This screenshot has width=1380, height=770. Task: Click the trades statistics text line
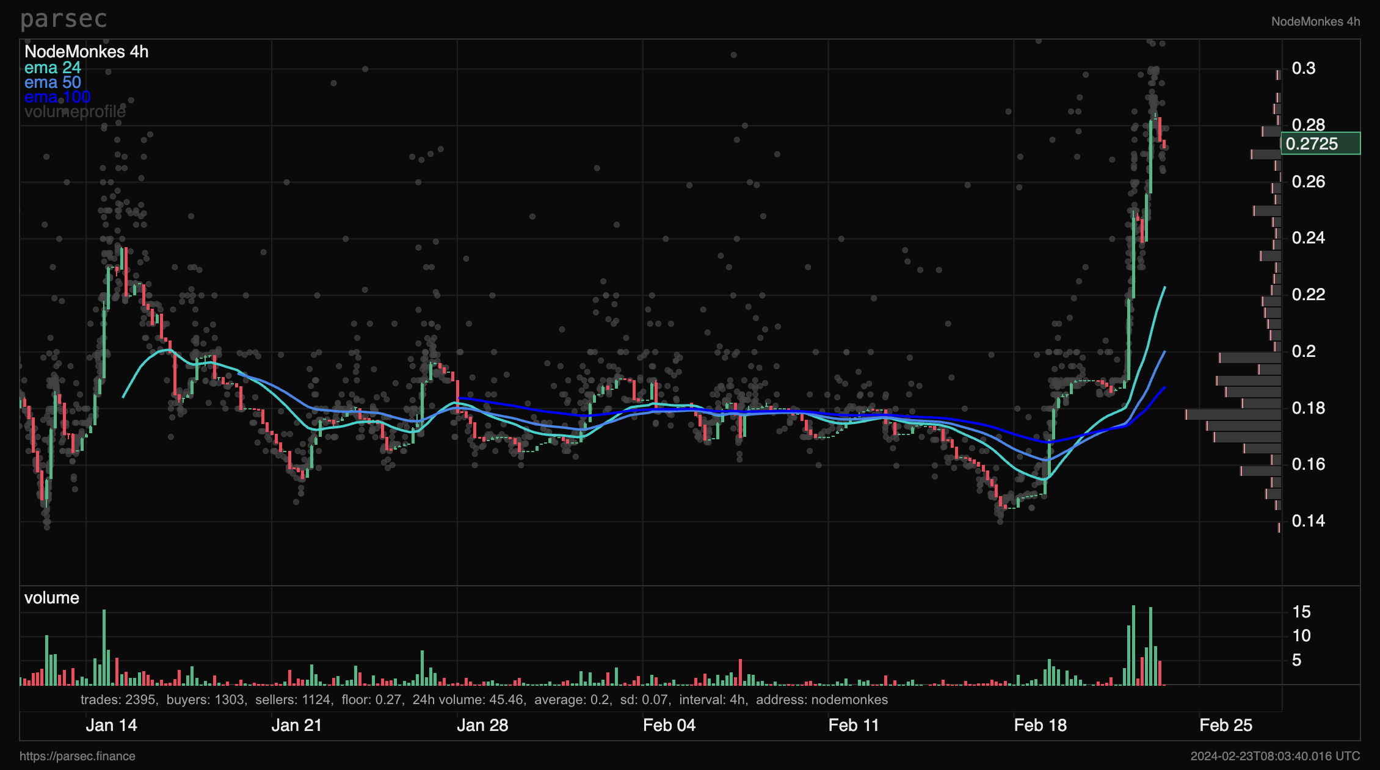pyautogui.click(x=484, y=700)
